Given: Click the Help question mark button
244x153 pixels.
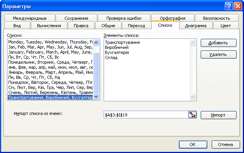Looking at the screenshot, I should tap(229, 6).
